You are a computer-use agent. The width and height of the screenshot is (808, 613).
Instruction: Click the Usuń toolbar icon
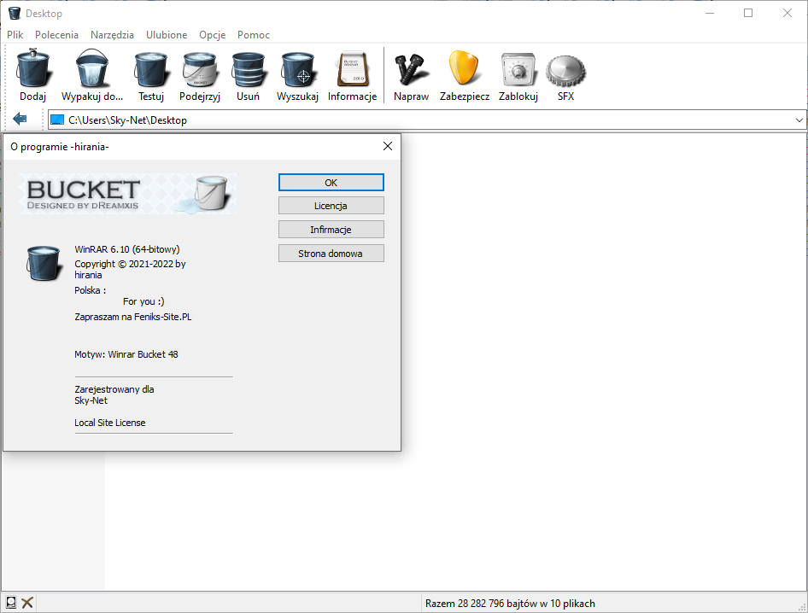(x=248, y=68)
